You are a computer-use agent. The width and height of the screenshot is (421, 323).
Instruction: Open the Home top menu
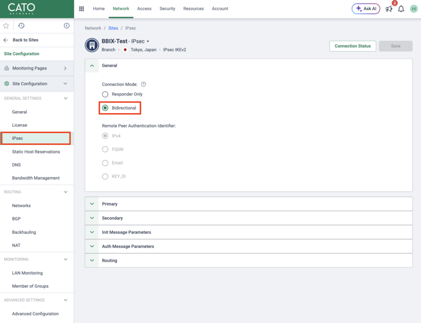(99, 8)
